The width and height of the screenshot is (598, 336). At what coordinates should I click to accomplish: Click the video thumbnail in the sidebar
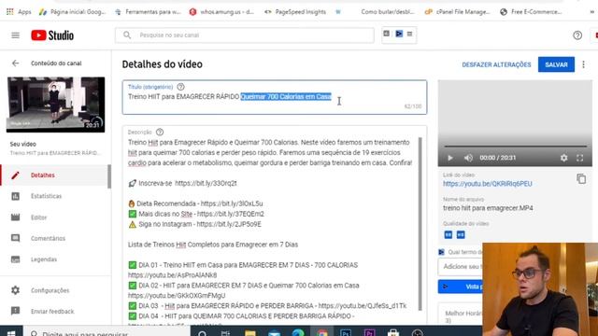point(56,105)
